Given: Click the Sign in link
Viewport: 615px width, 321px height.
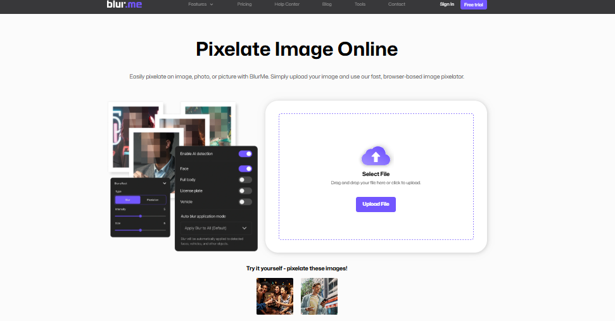Looking at the screenshot, I should (x=447, y=4).
